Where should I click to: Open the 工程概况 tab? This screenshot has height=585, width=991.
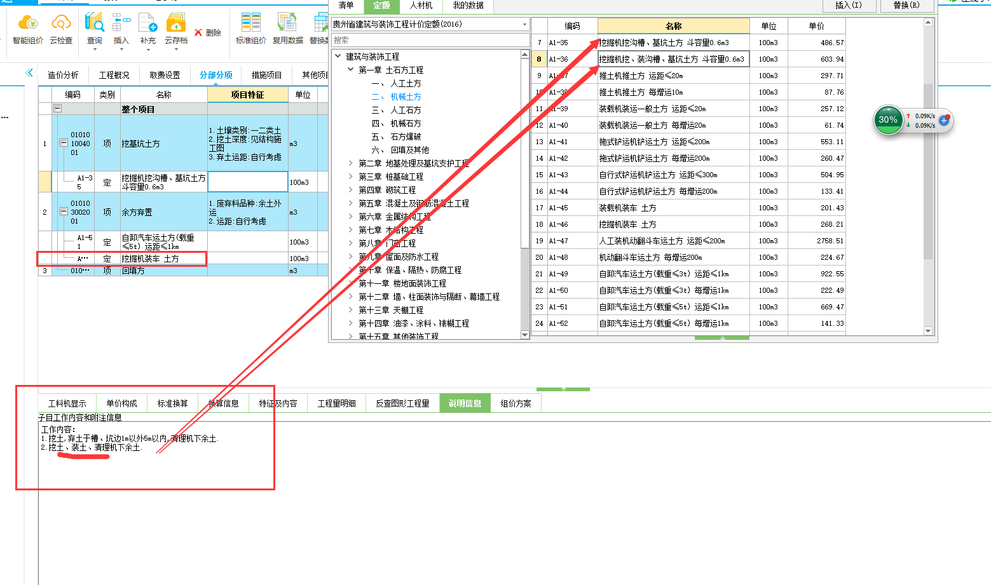114,75
